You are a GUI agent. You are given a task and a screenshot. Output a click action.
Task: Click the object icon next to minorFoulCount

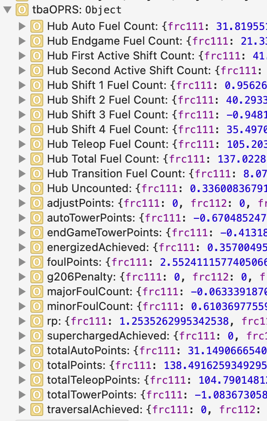pyautogui.click(x=37, y=306)
